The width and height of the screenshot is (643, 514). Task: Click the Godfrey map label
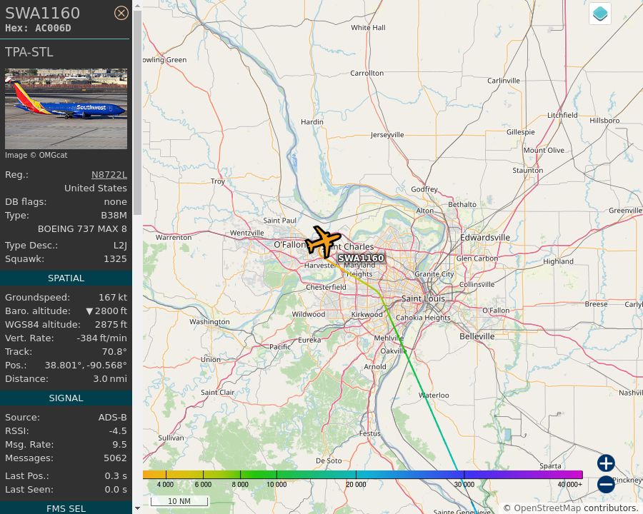424,189
